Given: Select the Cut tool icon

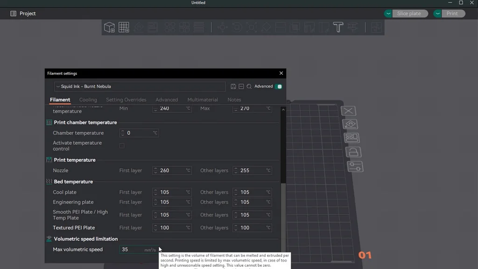Looking at the screenshot, I should coord(281,27).
